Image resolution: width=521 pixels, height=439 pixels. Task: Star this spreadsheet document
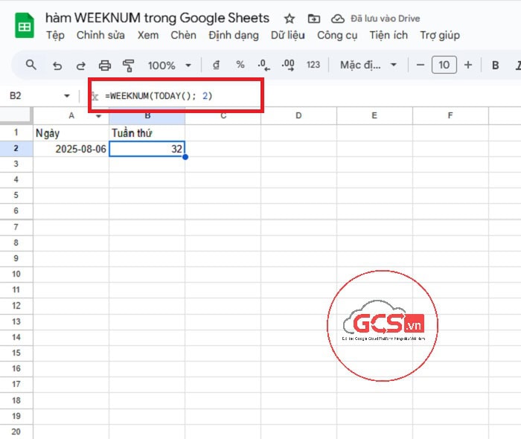coord(290,19)
